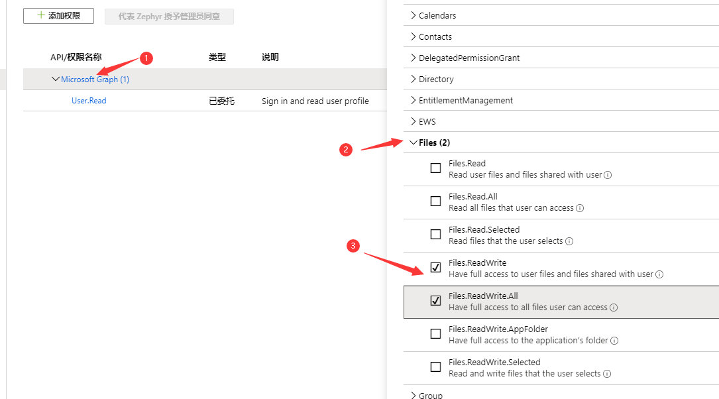Image resolution: width=719 pixels, height=399 pixels.
Task: Click info icon for Files.Read.Selected description
Action: pos(569,242)
